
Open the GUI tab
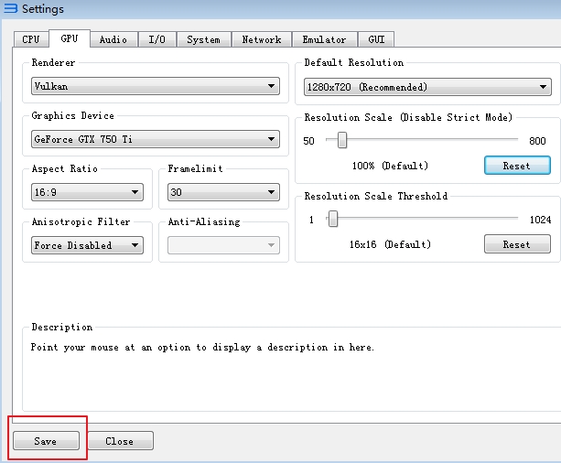[x=376, y=39]
